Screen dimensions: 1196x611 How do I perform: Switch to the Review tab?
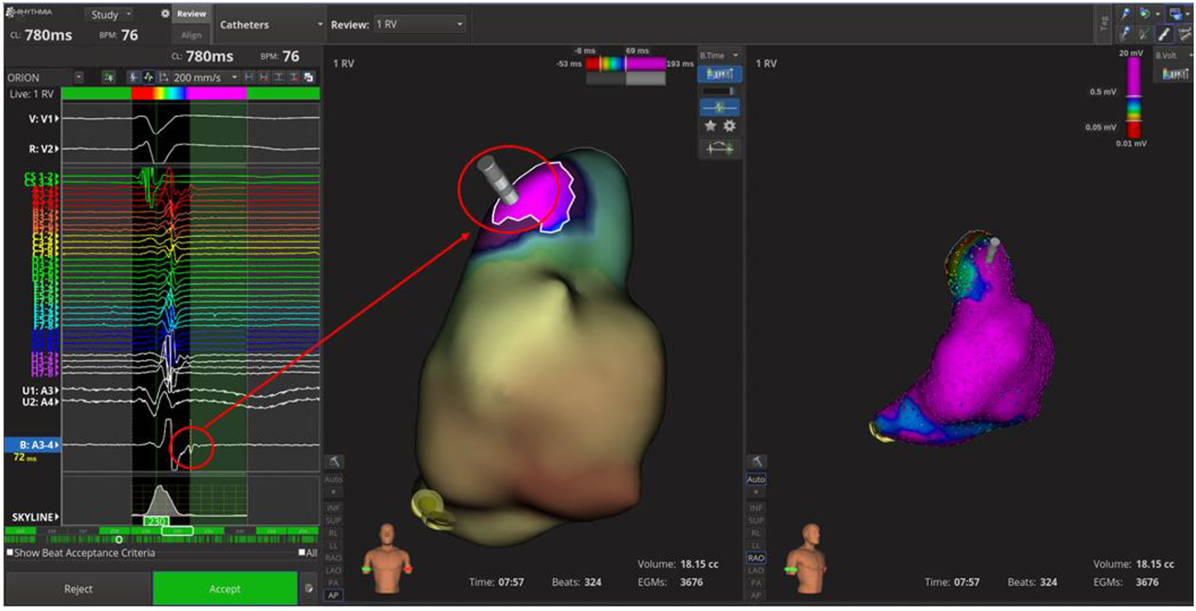click(x=192, y=14)
